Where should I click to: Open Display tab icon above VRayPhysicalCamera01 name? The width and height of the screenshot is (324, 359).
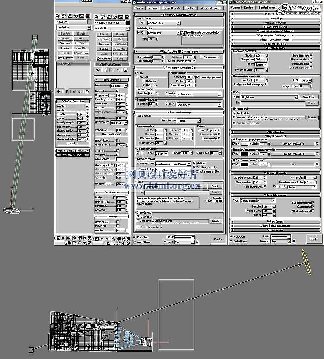click(121, 17)
